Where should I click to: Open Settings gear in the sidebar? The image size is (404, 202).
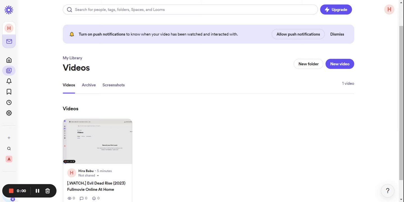click(9, 113)
